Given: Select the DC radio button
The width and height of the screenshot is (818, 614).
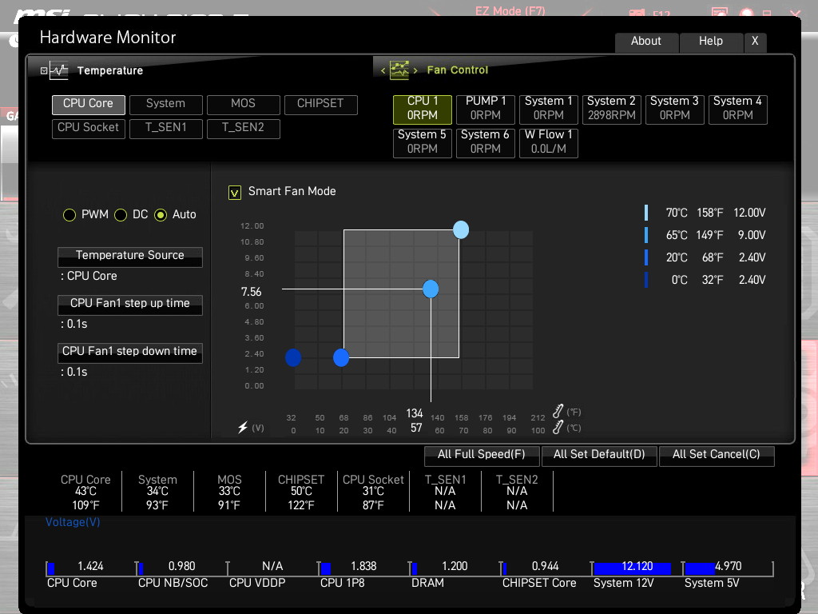Looking at the screenshot, I should pos(121,214).
